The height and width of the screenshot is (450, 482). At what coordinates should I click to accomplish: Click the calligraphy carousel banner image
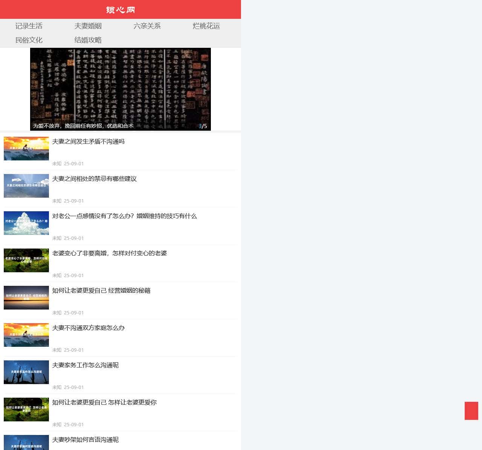pos(120,85)
